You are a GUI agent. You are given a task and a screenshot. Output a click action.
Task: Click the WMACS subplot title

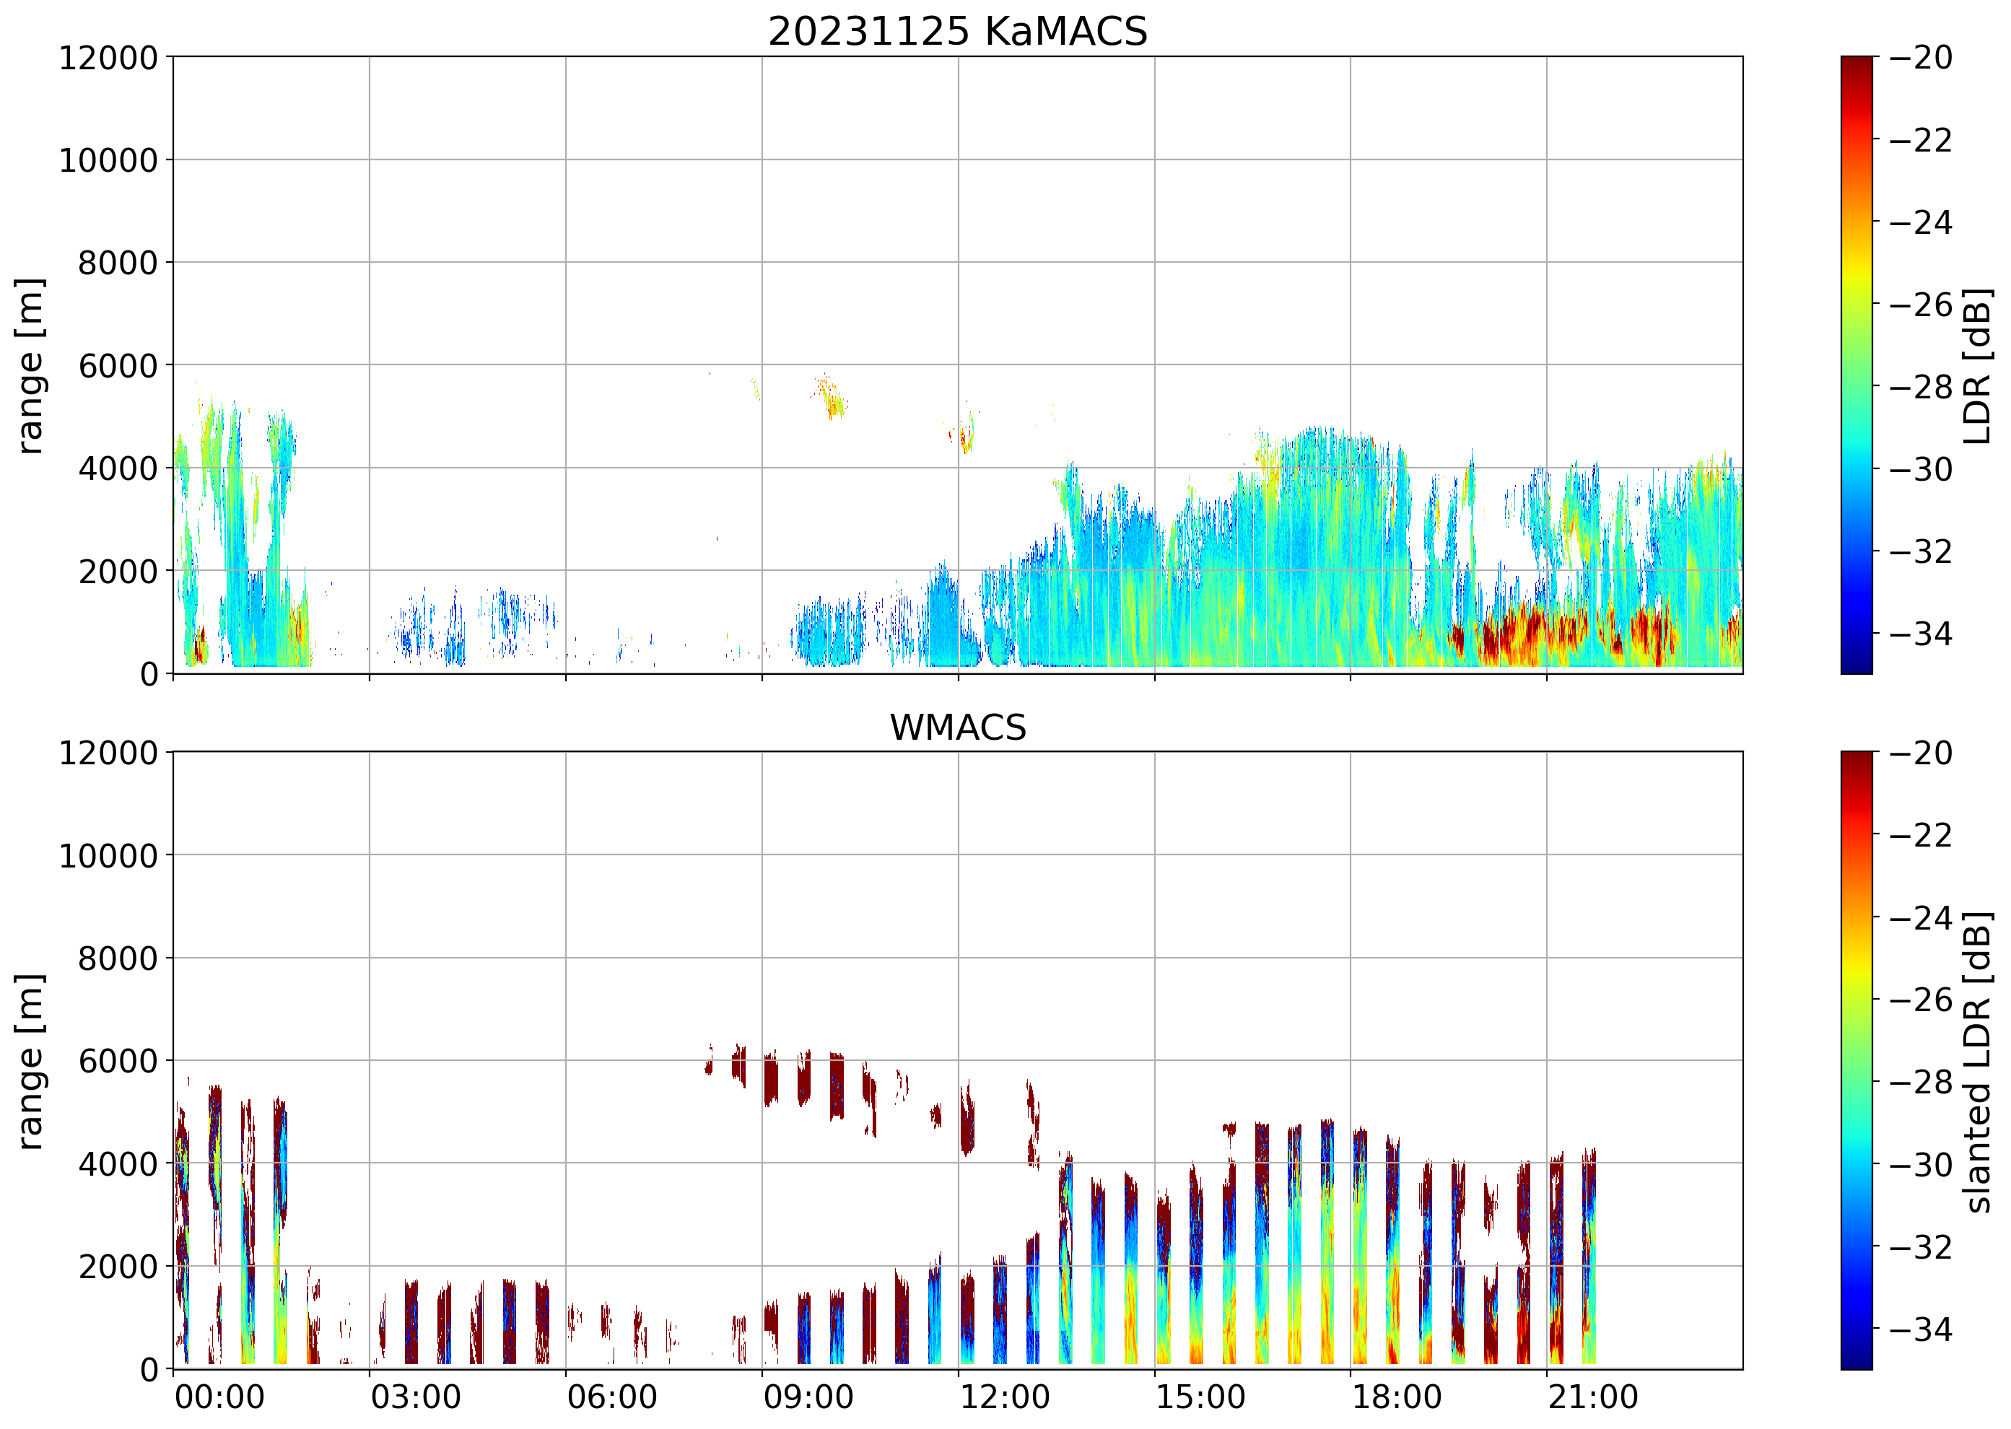[x=958, y=727]
